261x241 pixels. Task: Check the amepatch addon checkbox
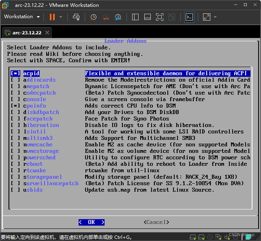(x=15, y=86)
